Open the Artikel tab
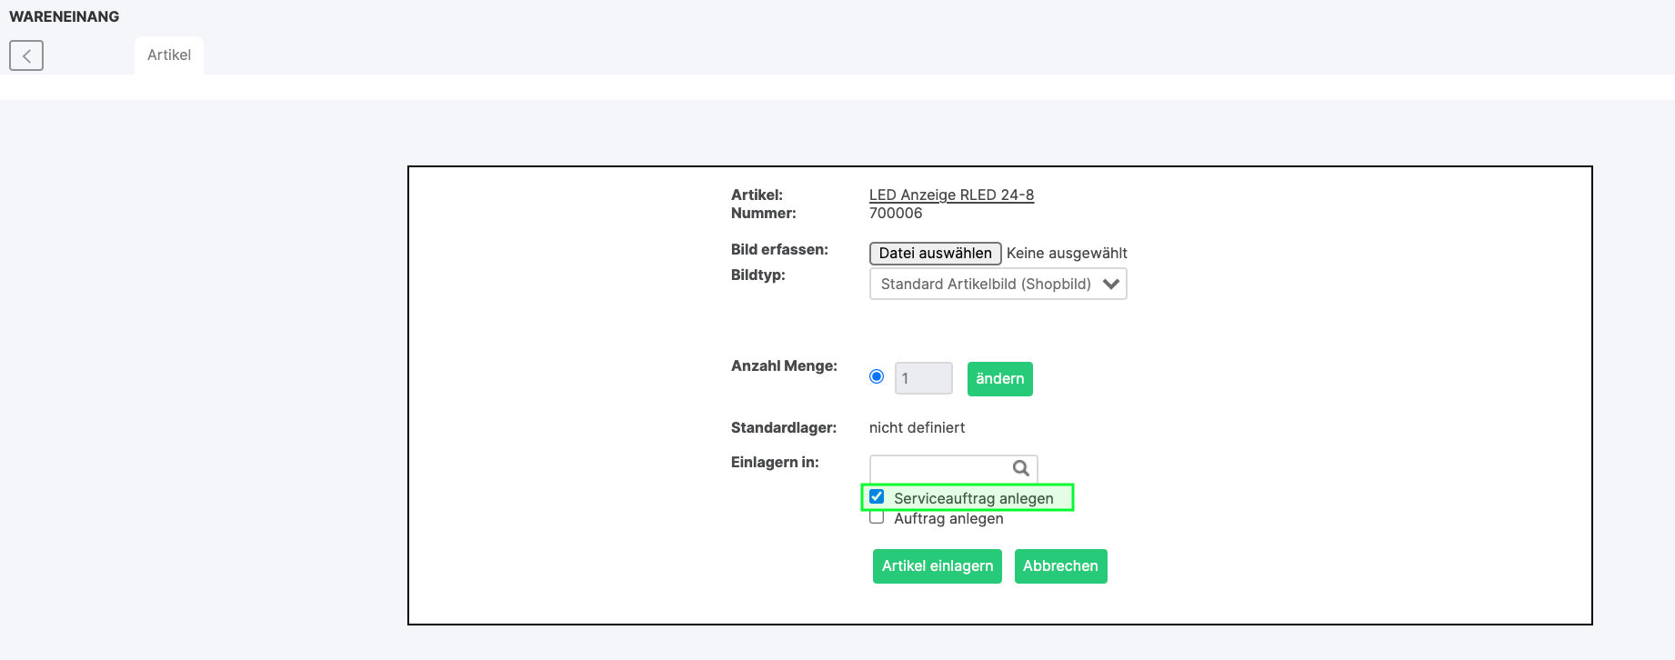The width and height of the screenshot is (1675, 660). [169, 55]
